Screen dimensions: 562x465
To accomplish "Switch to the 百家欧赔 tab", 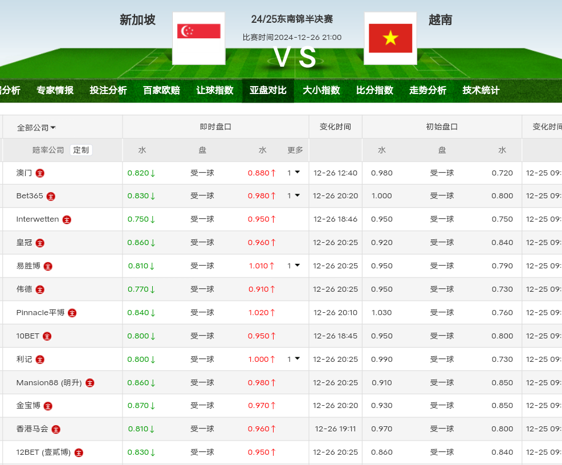I will tap(161, 90).
